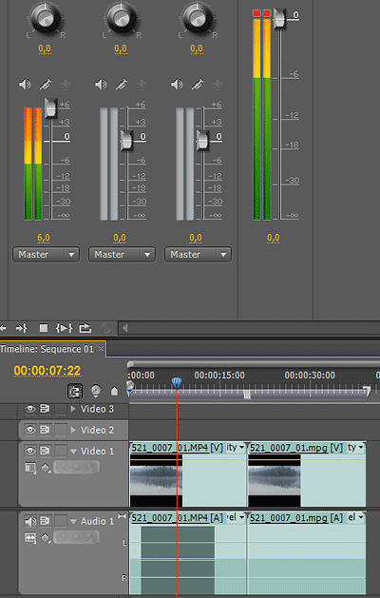The height and width of the screenshot is (598, 380).
Task: Toggle sync lock on Audio 1
Action: tap(46, 521)
